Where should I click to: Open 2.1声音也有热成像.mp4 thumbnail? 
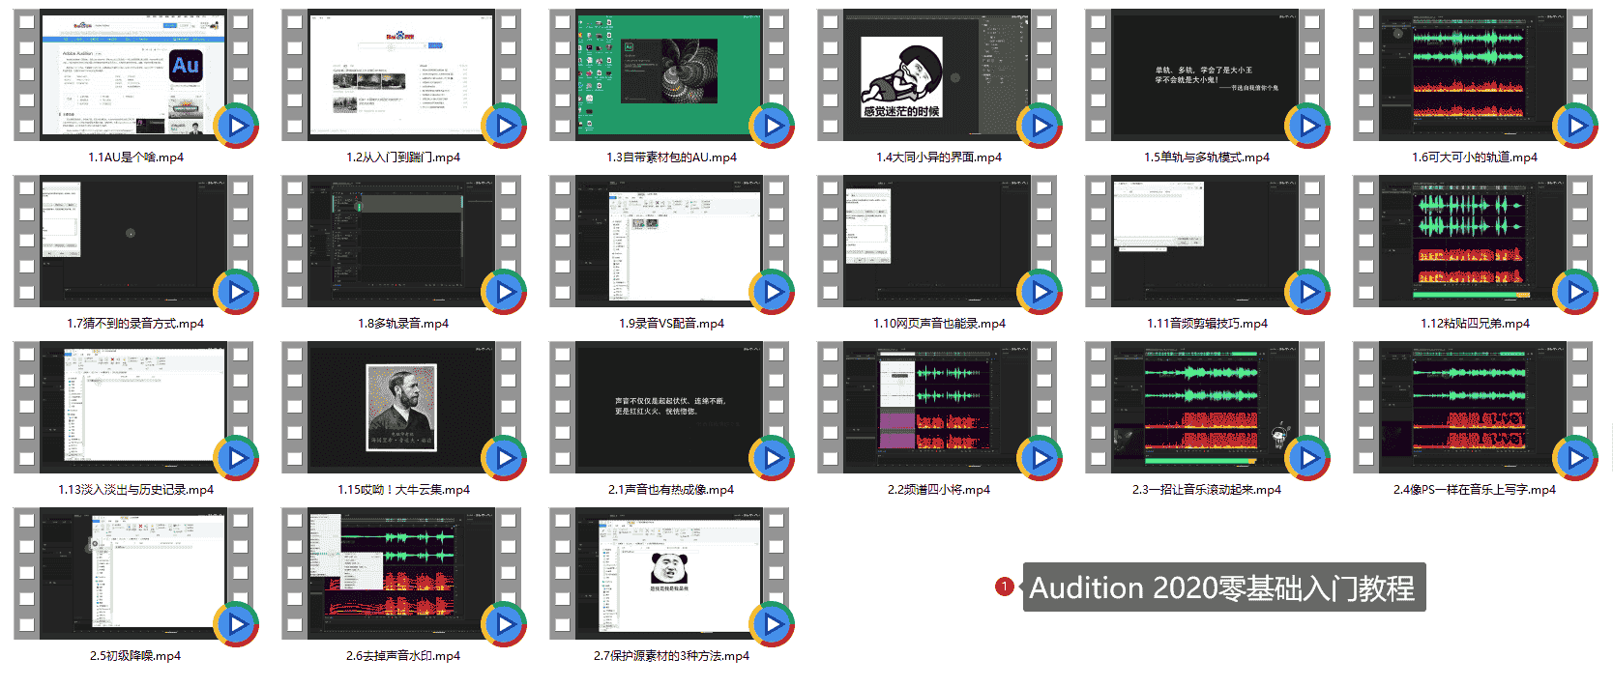click(x=670, y=407)
